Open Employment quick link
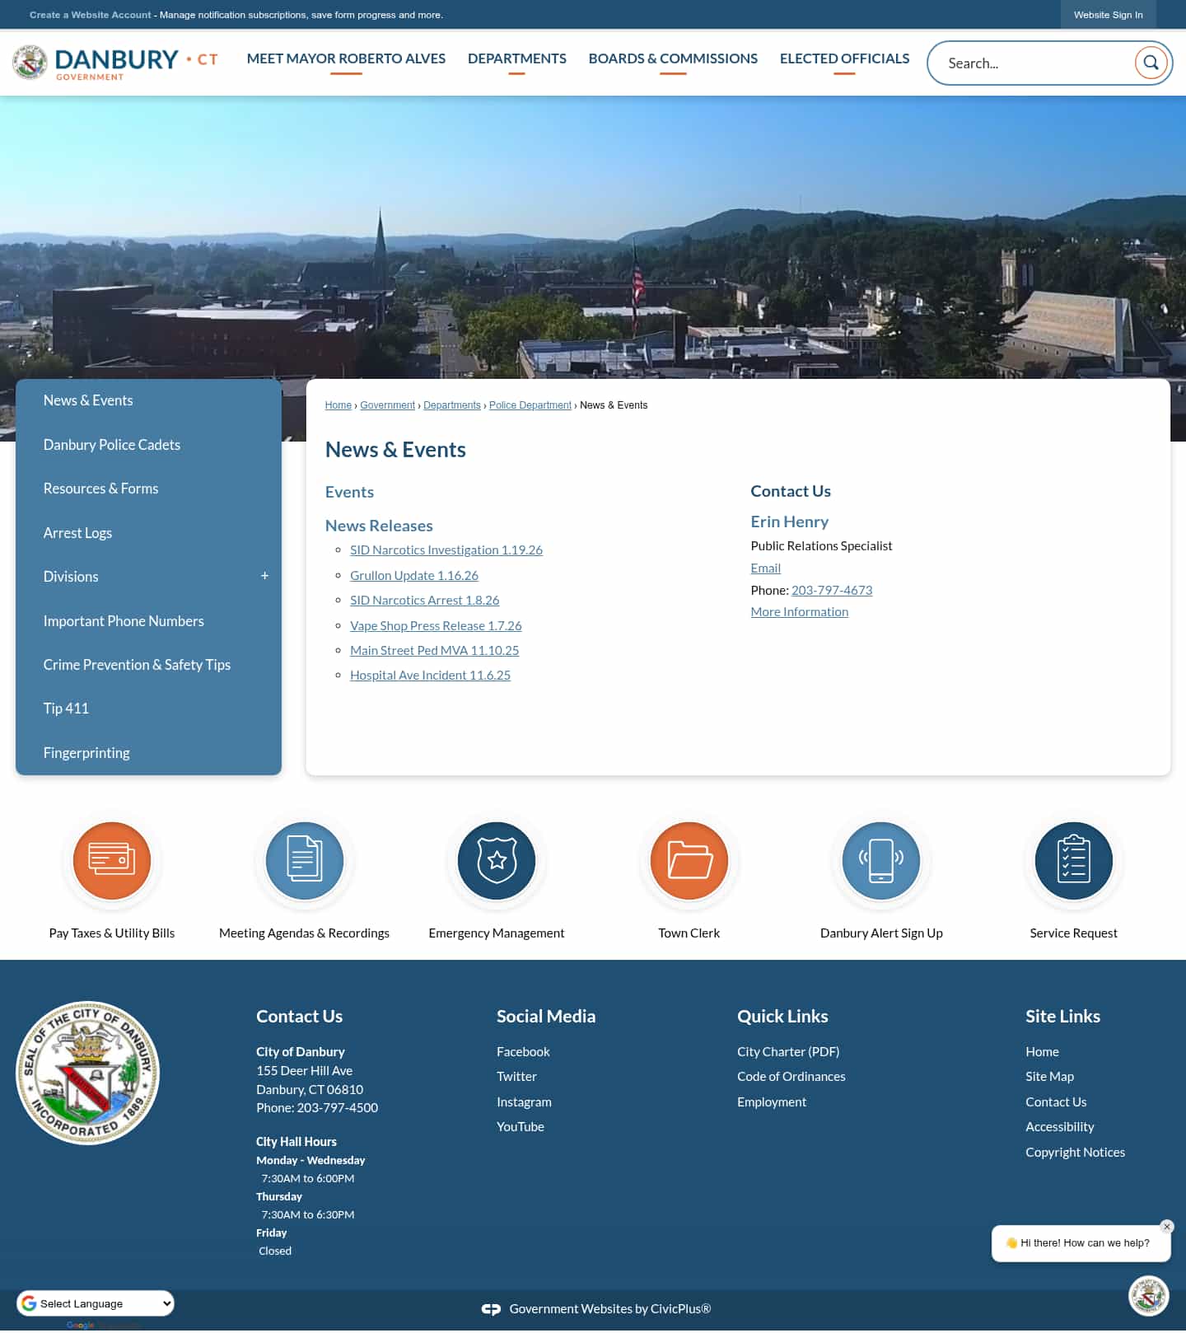1186x1333 pixels. [772, 1102]
